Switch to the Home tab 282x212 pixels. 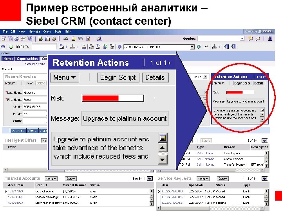(x=8, y=59)
